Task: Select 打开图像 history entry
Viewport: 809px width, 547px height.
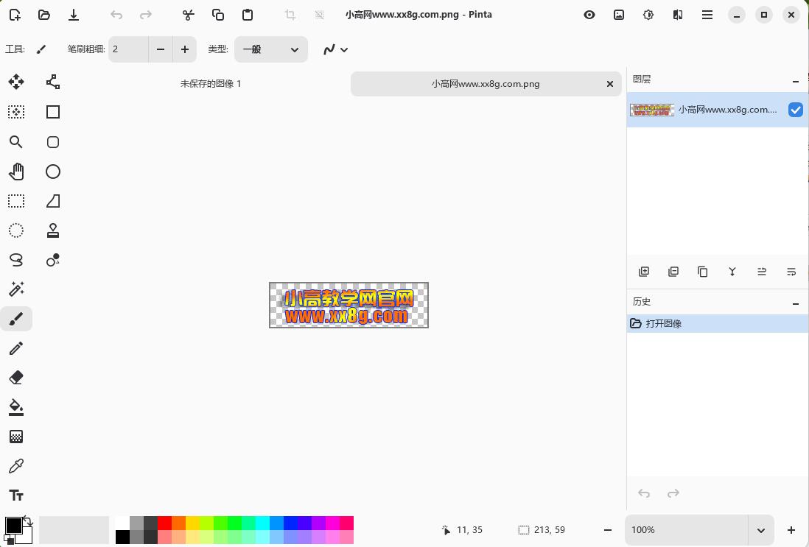Action: tap(663, 324)
